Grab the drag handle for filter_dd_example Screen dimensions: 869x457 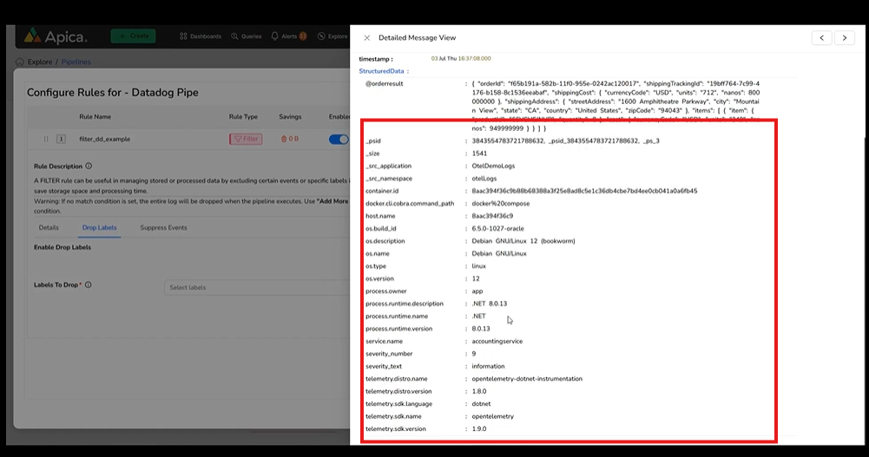[46, 139]
